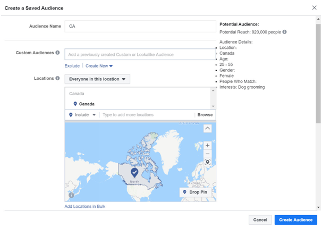
Task: Click the dialog scrollbar up arrow
Action: [318, 19]
